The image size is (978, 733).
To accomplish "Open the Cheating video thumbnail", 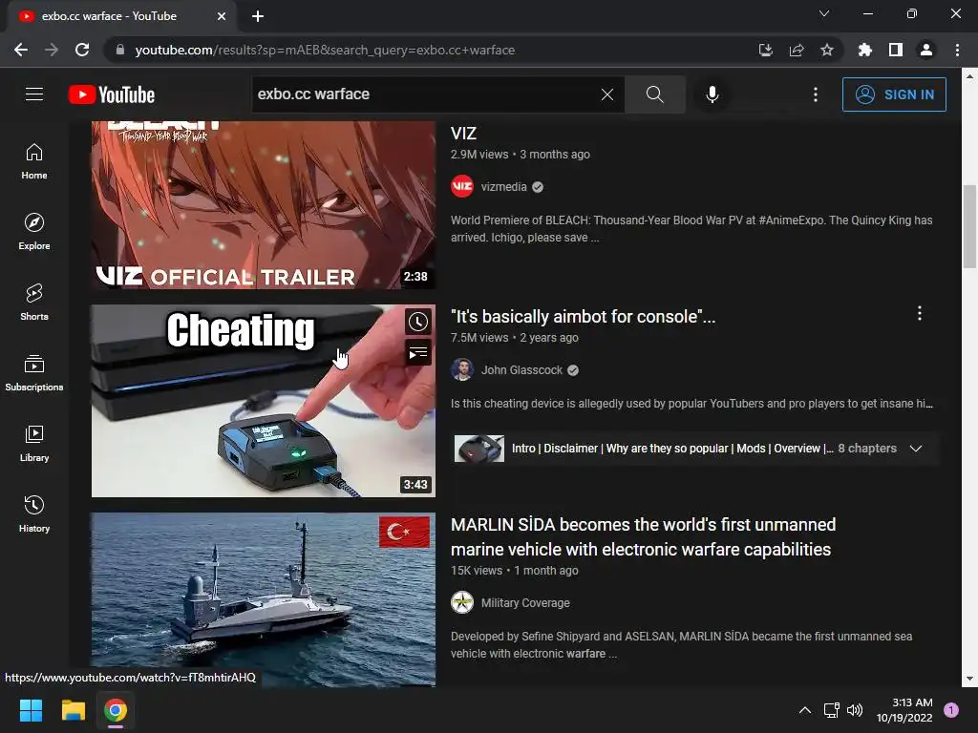I will pyautogui.click(x=264, y=401).
